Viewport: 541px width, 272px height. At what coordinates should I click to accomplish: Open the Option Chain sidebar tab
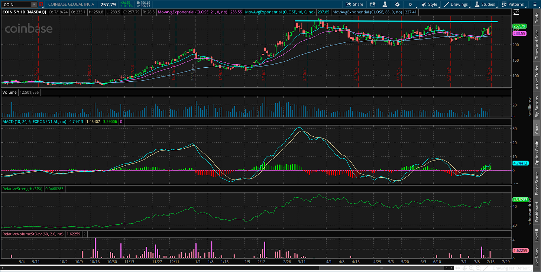tap(537, 153)
